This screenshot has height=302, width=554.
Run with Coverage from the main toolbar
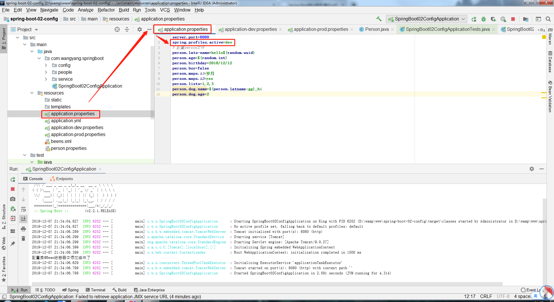(493, 19)
